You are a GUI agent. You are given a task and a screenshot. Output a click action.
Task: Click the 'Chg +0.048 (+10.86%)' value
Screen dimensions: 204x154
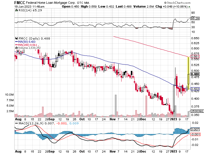click(171, 6)
